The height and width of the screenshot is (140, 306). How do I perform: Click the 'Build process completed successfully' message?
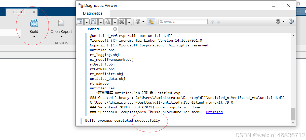pos(123,120)
